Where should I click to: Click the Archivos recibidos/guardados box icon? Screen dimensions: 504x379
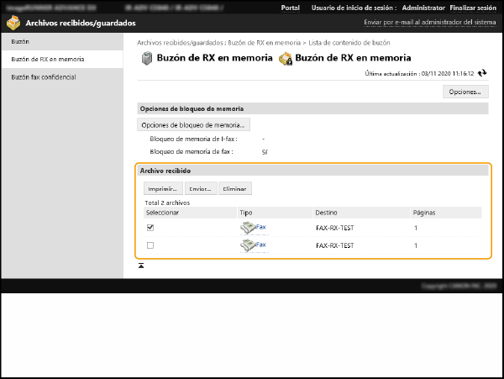coord(13,24)
